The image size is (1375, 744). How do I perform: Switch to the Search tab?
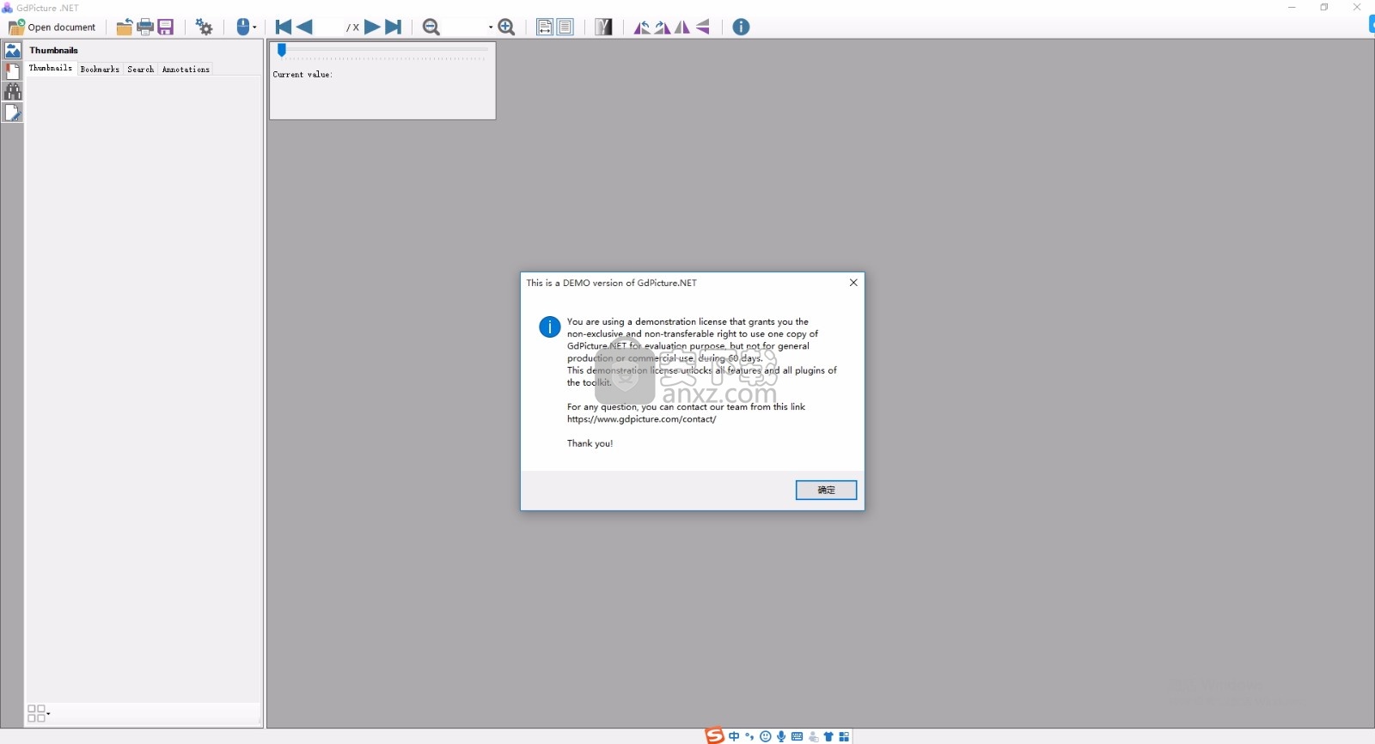(141, 69)
